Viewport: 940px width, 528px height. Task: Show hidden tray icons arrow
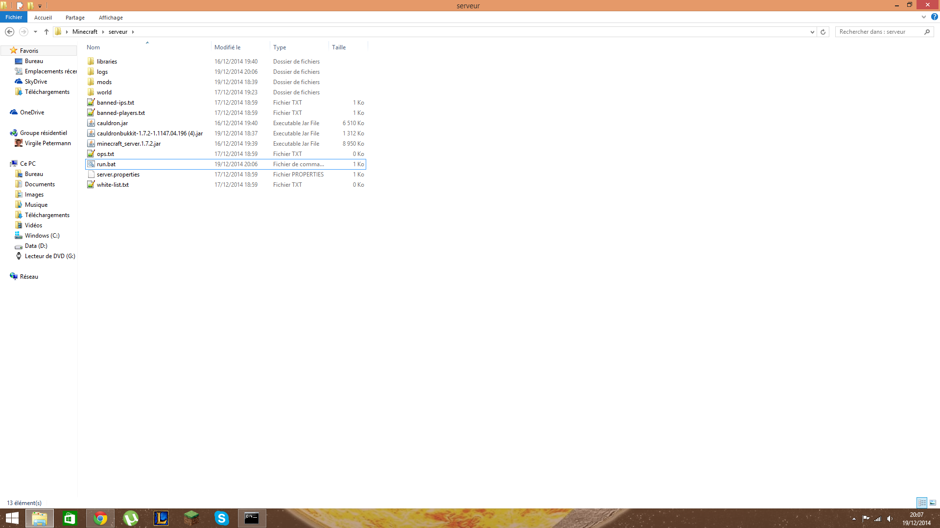[x=854, y=519]
